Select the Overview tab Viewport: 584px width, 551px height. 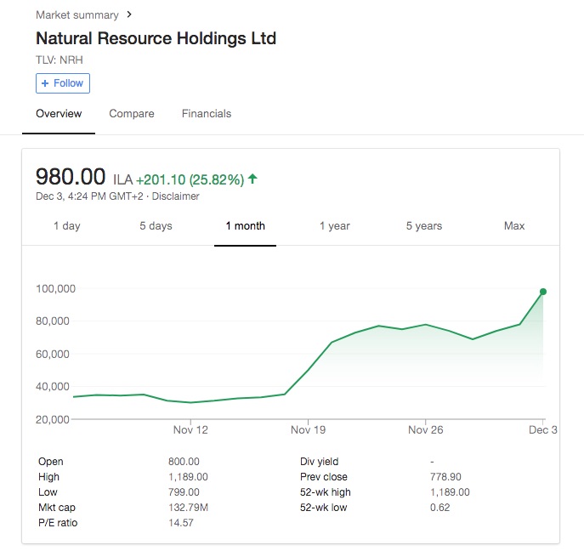tap(59, 114)
